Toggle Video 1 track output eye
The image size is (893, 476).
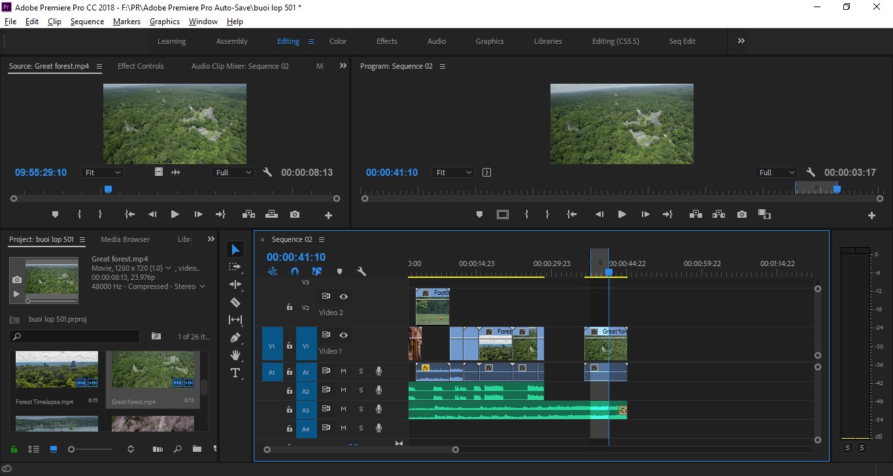[x=343, y=335]
